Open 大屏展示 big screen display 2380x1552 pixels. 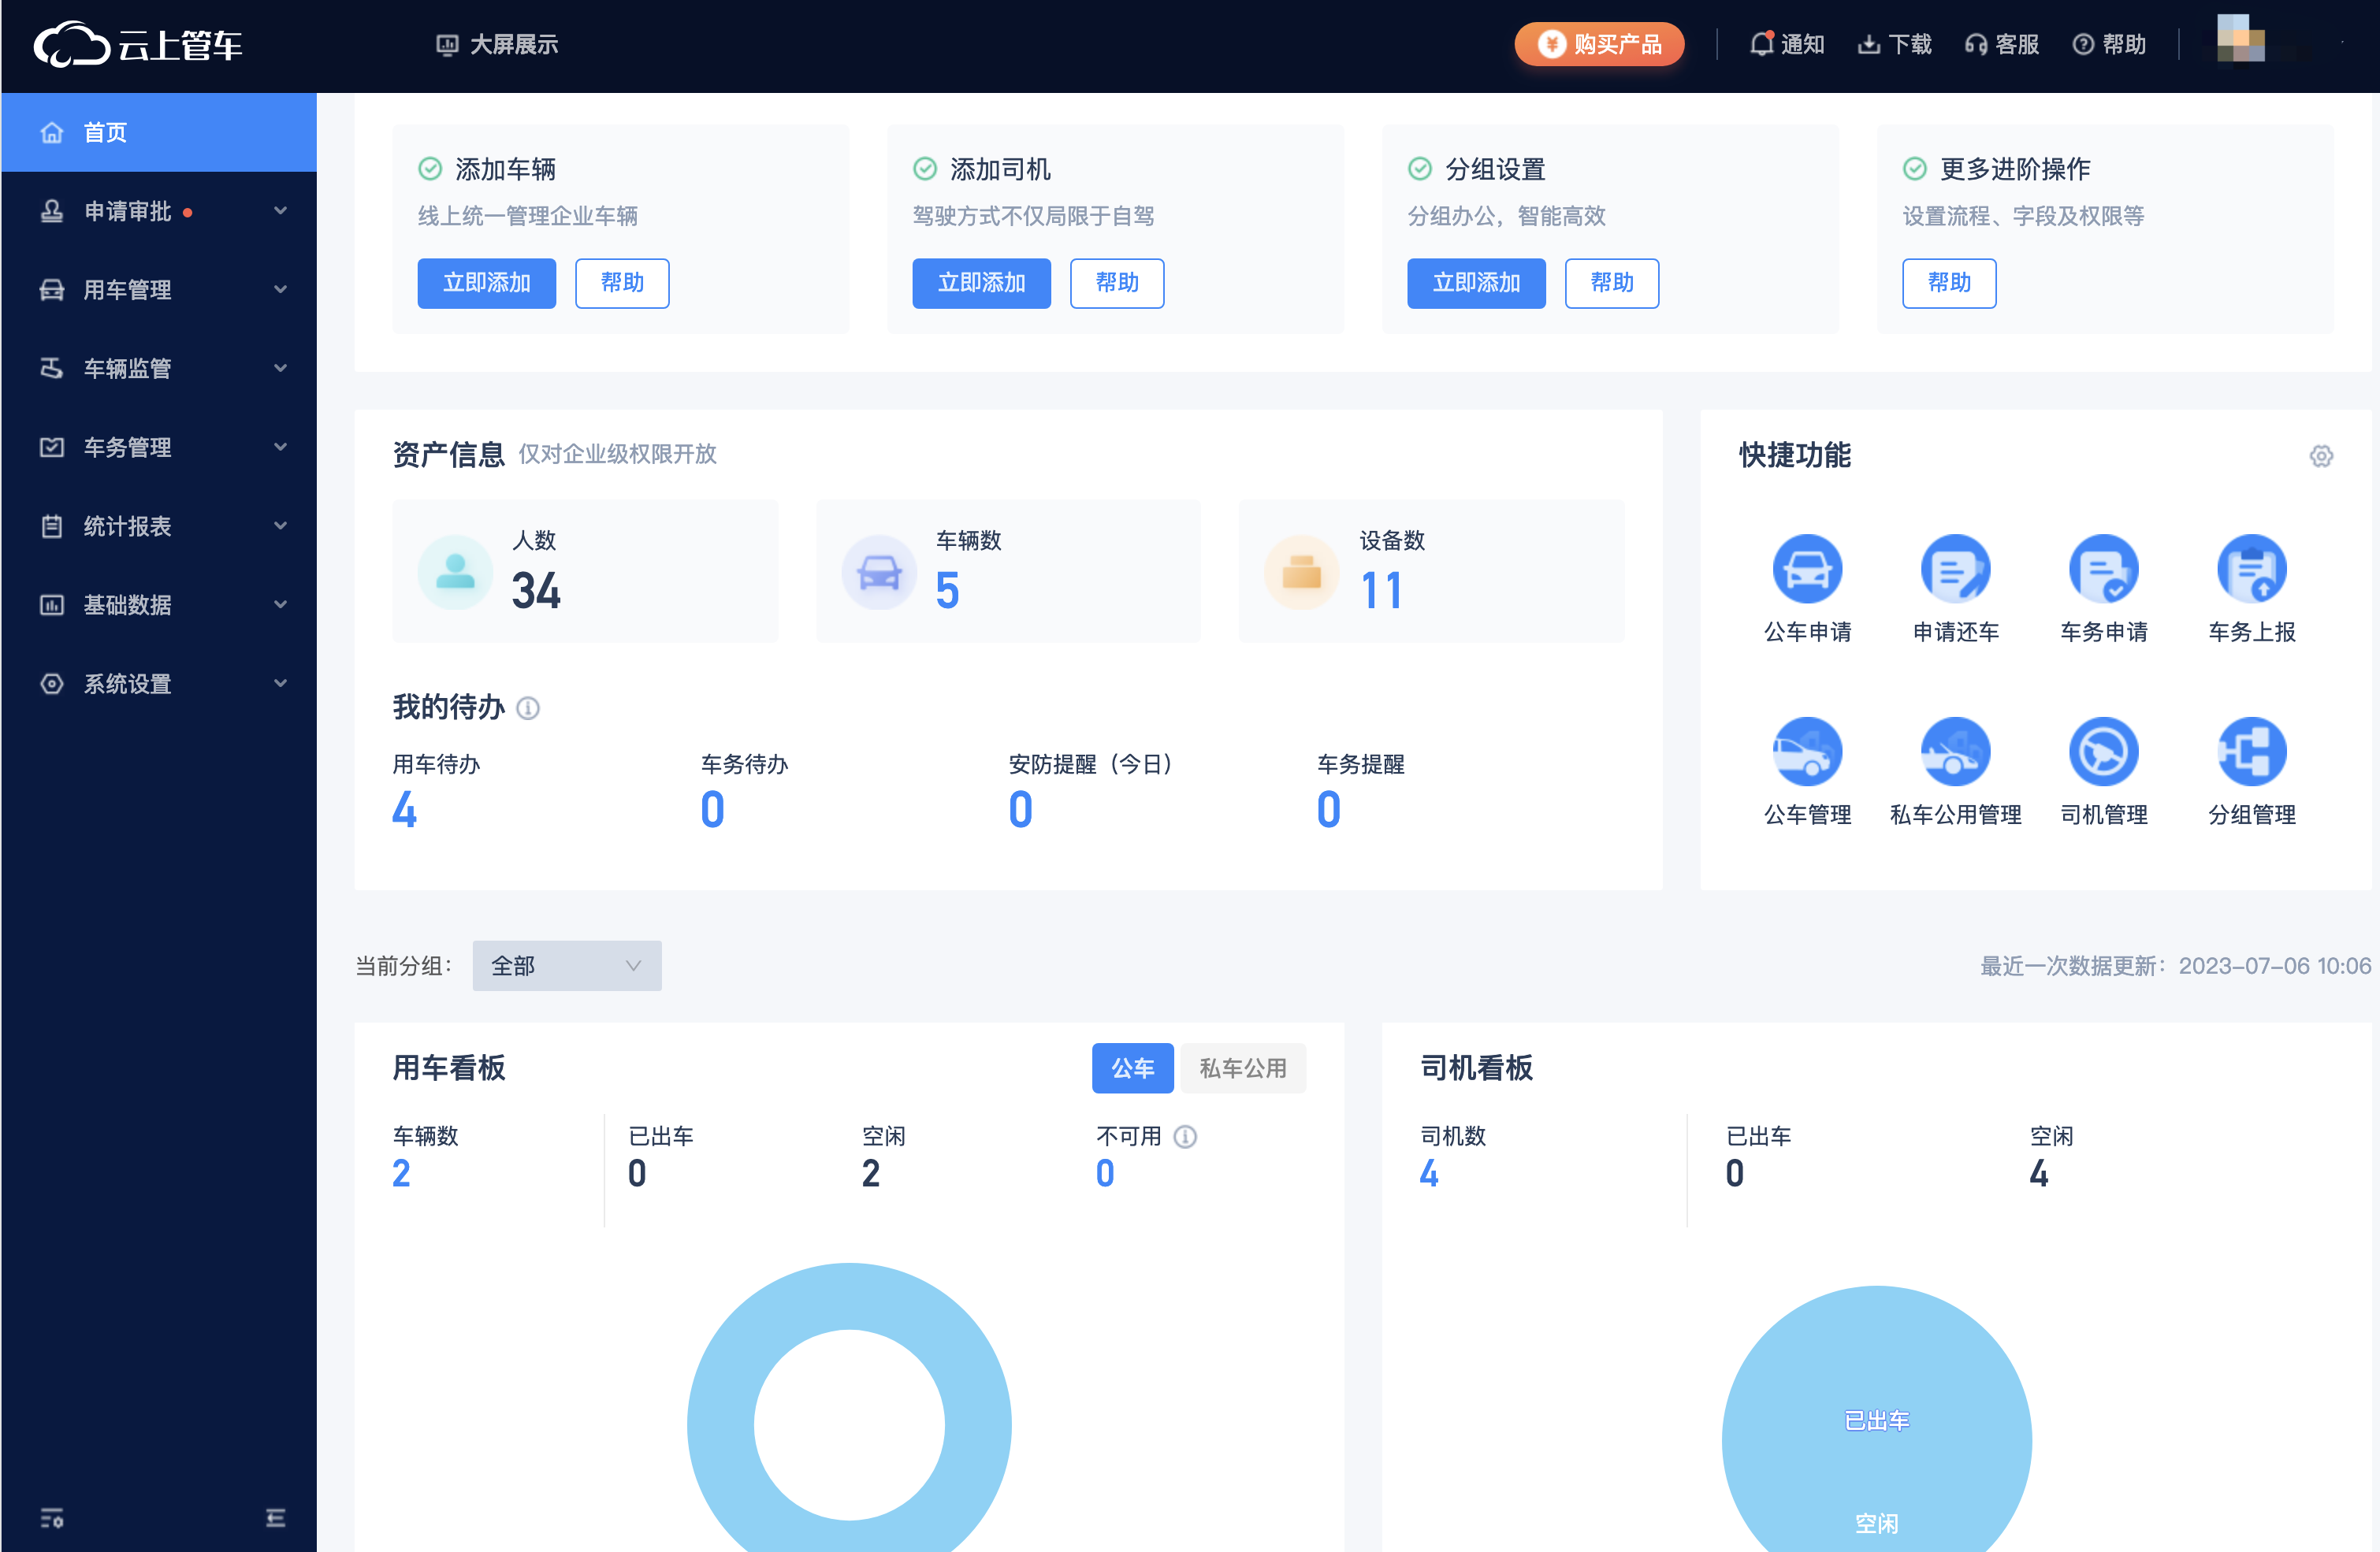(x=498, y=44)
